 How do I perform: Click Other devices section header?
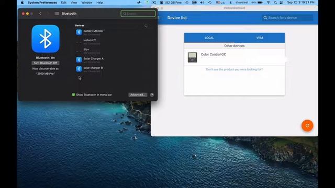point(234,46)
